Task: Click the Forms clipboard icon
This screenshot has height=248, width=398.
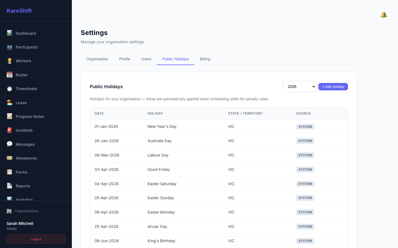Action: pyautogui.click(x=9, y=172)
